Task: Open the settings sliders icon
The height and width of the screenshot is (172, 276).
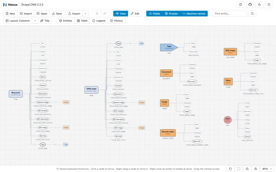Action: point(269,5)
